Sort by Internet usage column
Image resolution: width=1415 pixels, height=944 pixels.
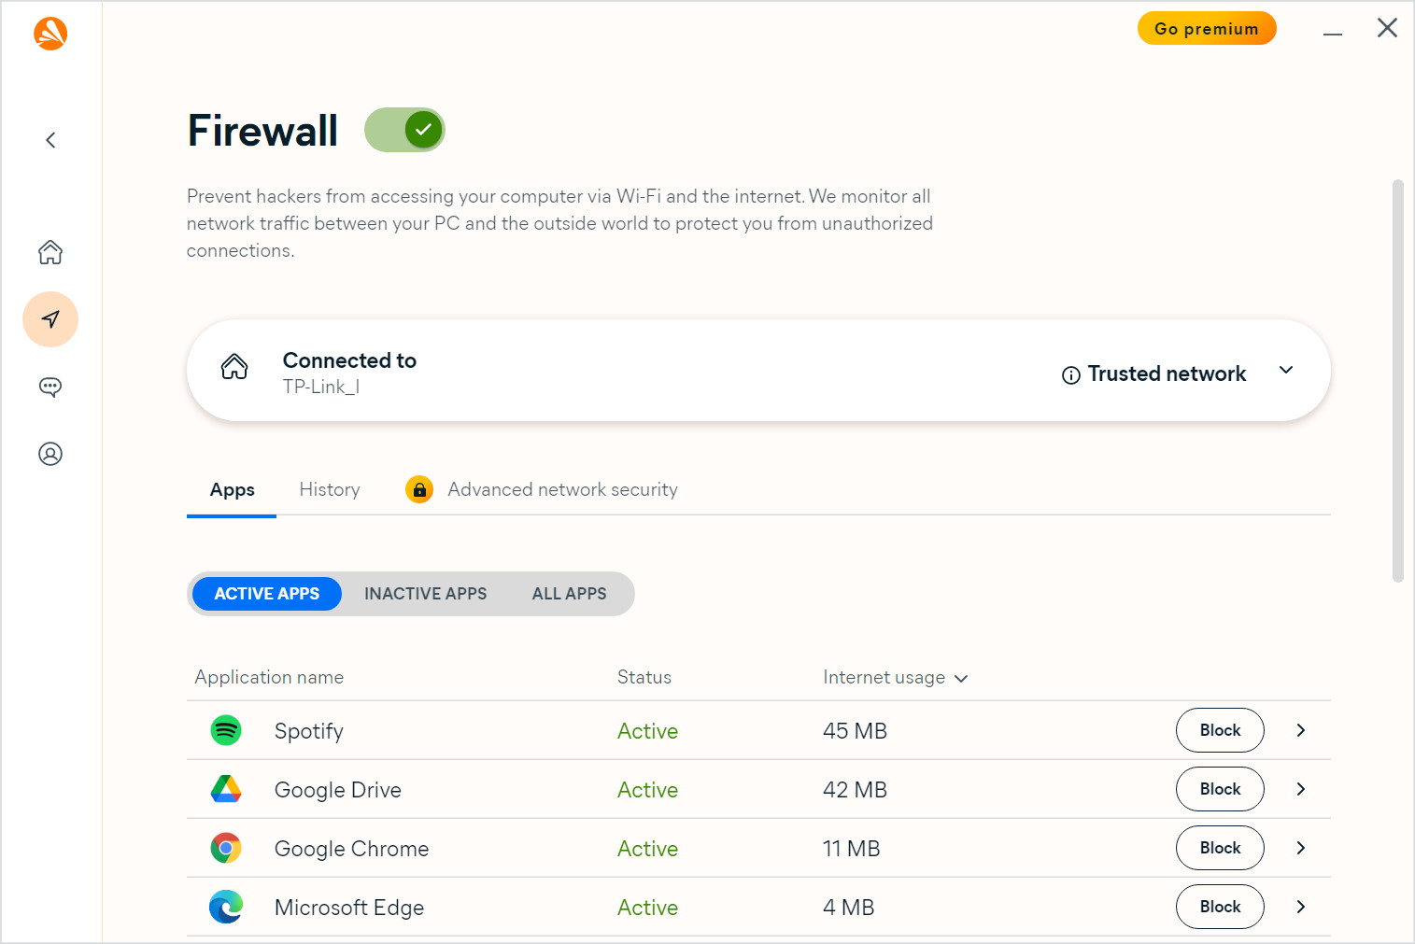pos(894,678)
